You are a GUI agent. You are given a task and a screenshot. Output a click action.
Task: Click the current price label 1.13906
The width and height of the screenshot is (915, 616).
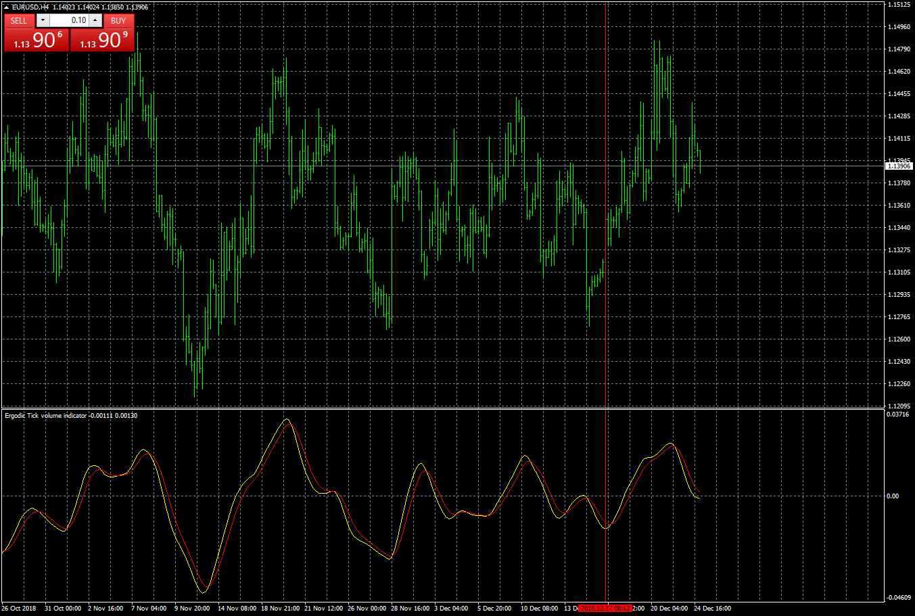click(899, 166)
